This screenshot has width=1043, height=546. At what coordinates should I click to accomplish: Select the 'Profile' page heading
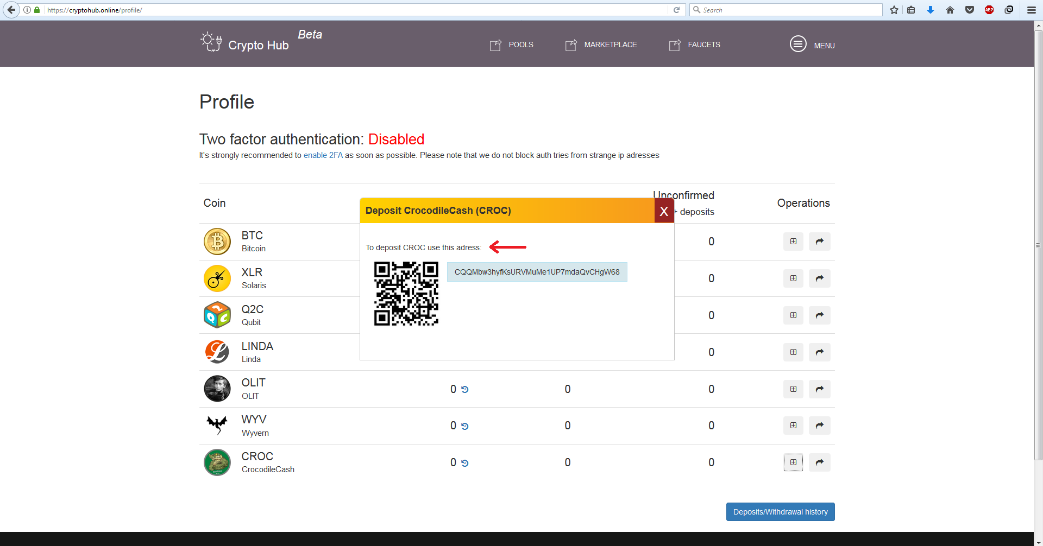[x=227, y=102]
